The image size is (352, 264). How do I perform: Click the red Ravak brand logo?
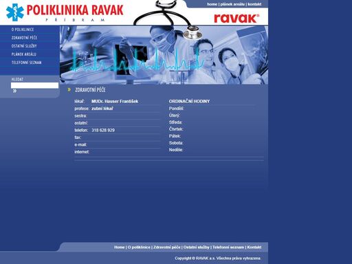point(236,19)
